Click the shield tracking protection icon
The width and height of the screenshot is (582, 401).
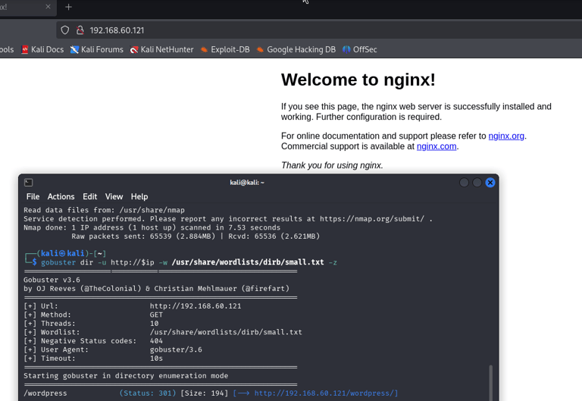tap(65, 30)
